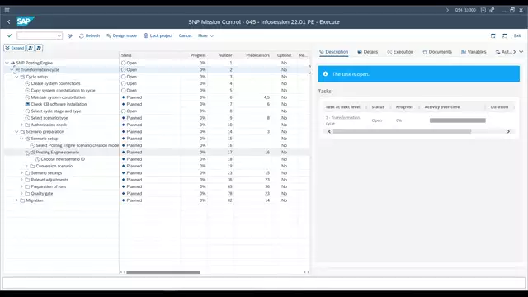
Task: Click the Status column header
Action: click(150, 55)
